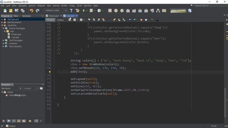The image size is (228, 128).
Task: Click the Source view button
Action: click(x=50, y=20)
